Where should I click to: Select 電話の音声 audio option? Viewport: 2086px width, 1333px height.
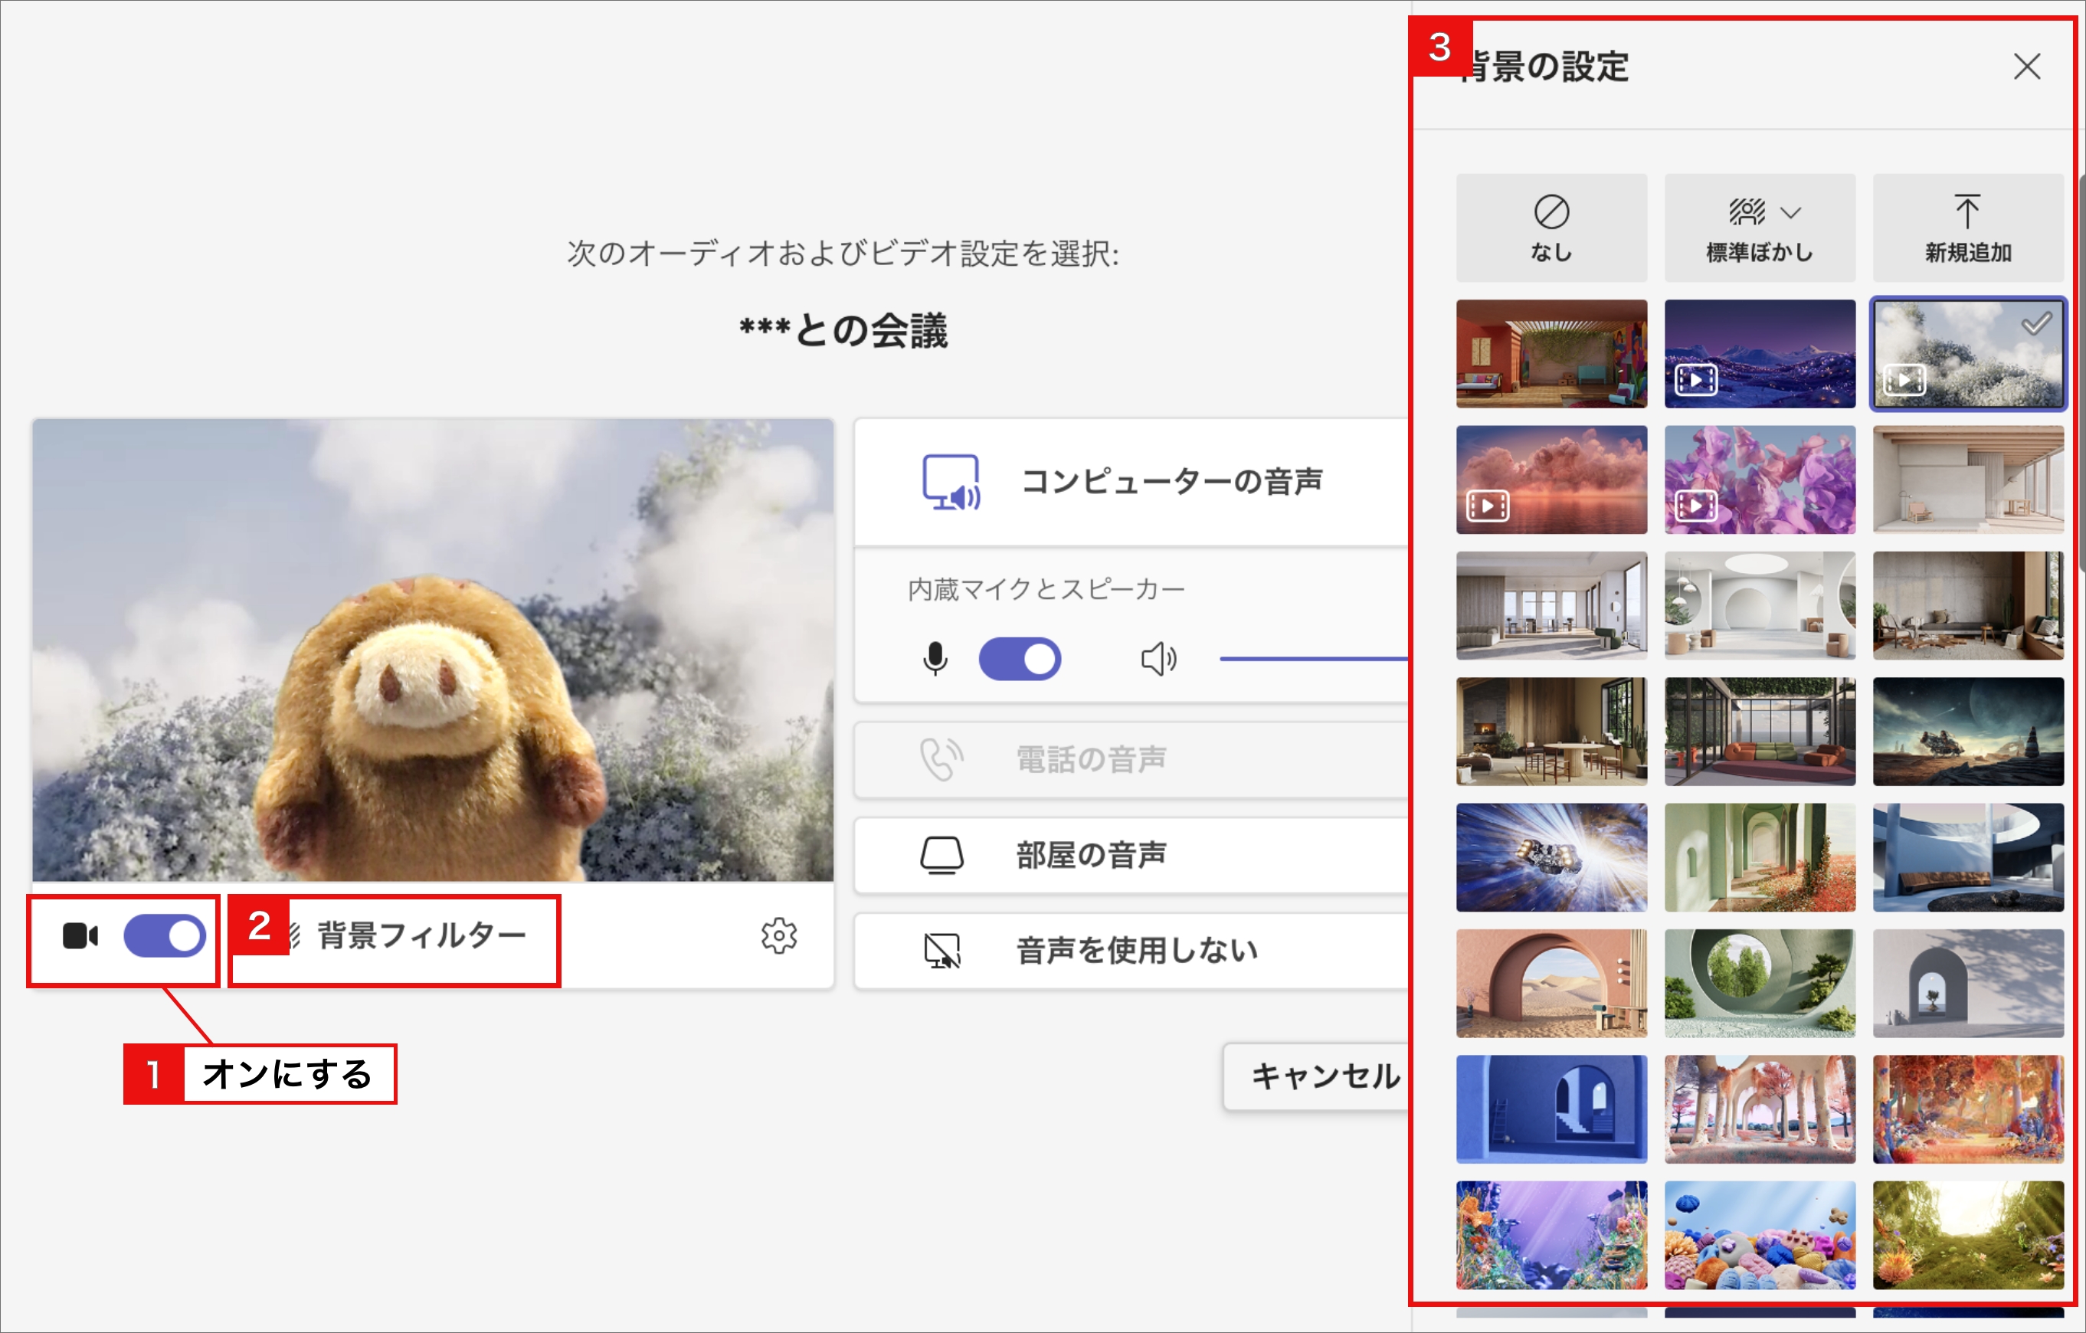tap(1131, 760)
